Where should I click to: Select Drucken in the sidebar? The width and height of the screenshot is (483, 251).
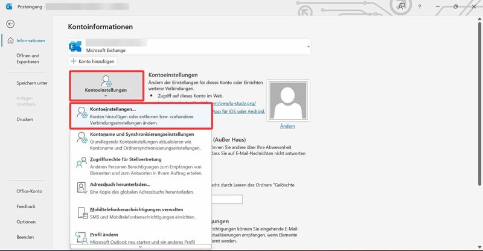click(25, 119)
